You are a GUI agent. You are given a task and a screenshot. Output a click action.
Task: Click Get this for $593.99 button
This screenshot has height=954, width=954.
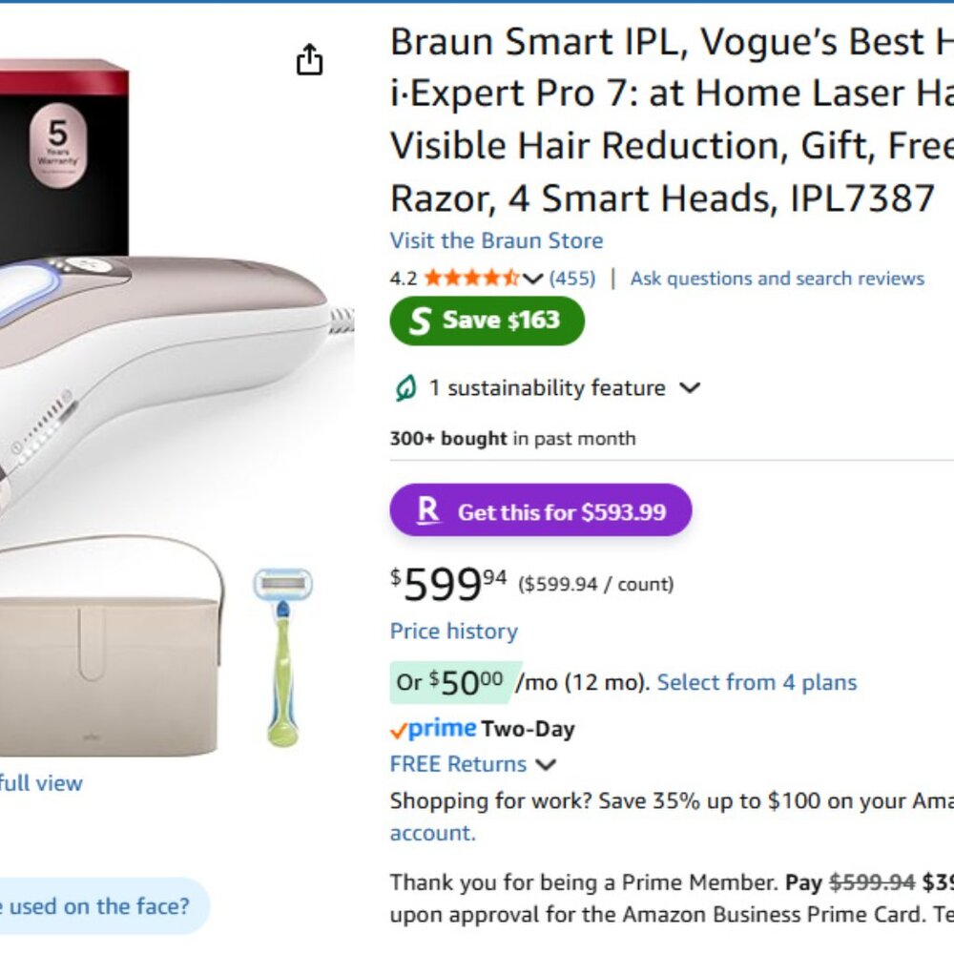(x=540, y=511)
